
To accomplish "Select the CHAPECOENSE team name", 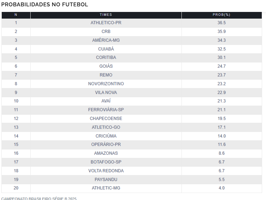I will (106, 119).
